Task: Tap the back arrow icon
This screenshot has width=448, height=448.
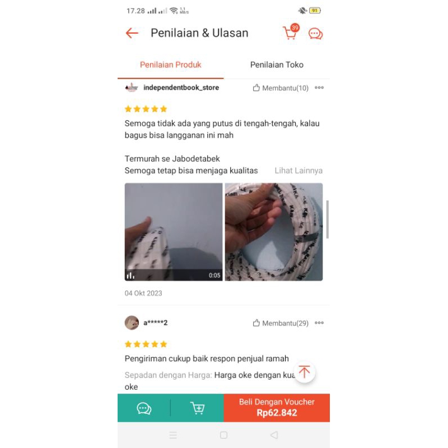Action: (132, 33)
